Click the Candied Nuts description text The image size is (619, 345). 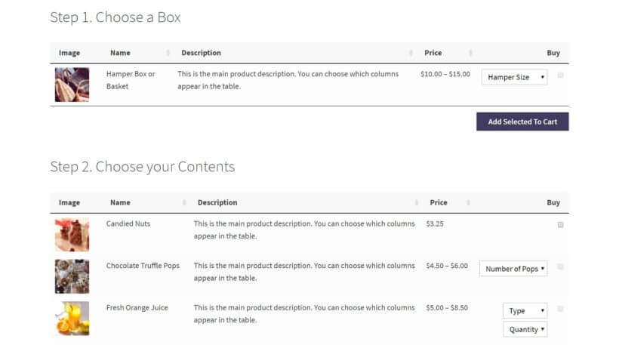(304, 229)
